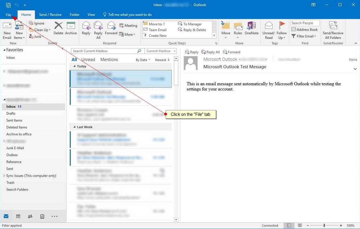Screen dimensions: 360x229
Task: Click Send/Receive All Folders icon
Action: [x=333, y=26]
